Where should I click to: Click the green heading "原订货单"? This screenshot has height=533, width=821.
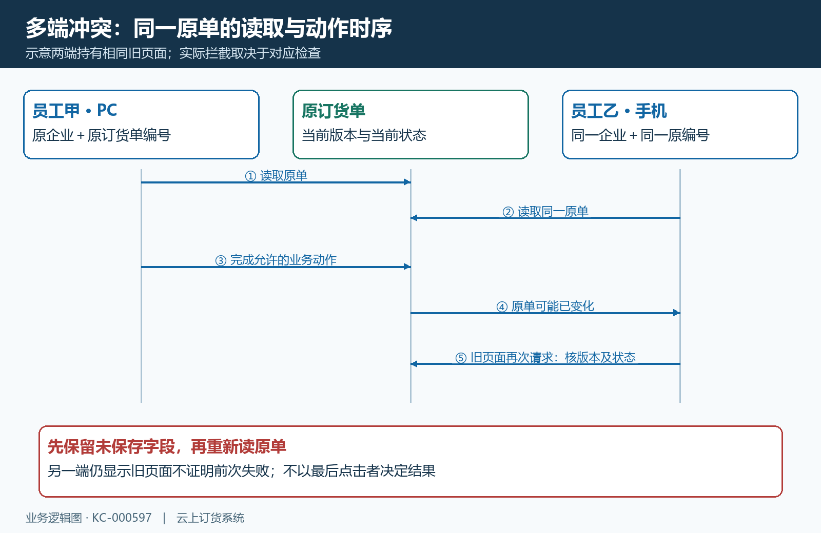pyautogui.click(x=334, y=111)
